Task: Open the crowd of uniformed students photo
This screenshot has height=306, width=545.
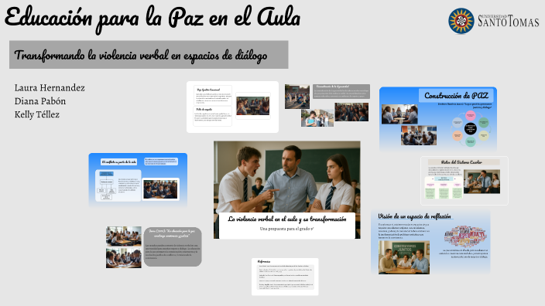Action: point(351,112)
